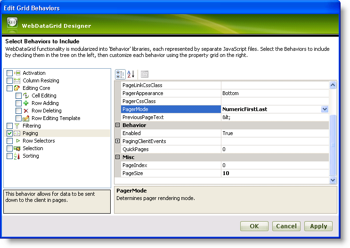
Task: Click the Row Selectors arrow icon
Action: click(18, 141)
